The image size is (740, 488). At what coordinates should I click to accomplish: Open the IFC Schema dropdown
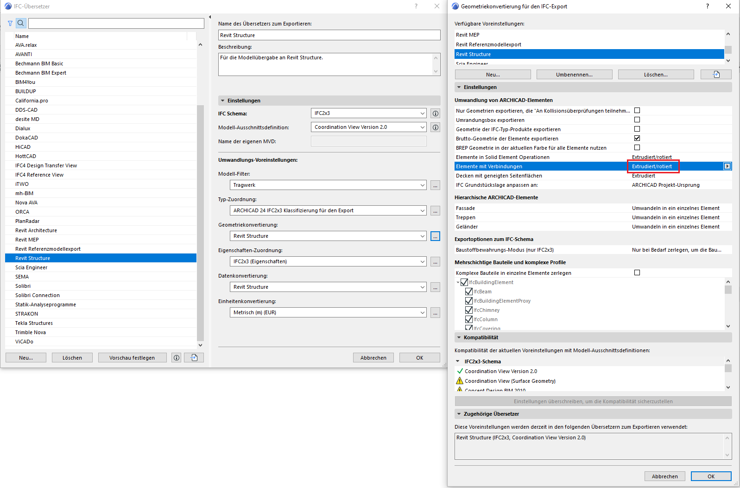[368, 114]
